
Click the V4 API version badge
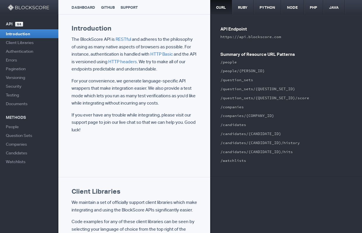[x=19, y=24]
